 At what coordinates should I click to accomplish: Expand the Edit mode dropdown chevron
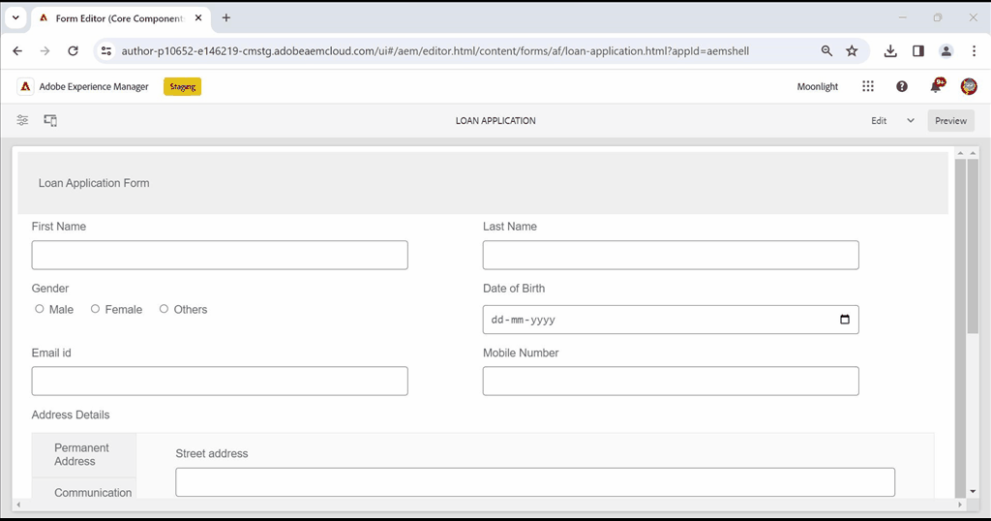tap(911, 121)
